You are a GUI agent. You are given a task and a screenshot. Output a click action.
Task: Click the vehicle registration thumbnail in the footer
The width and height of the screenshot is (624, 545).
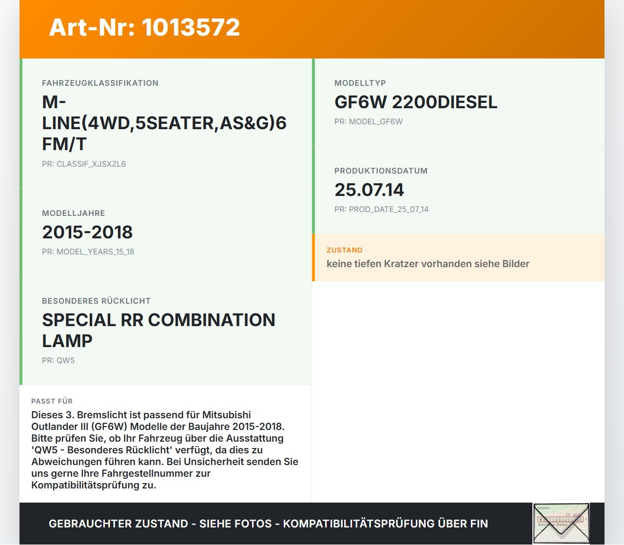tap(561, 524)
